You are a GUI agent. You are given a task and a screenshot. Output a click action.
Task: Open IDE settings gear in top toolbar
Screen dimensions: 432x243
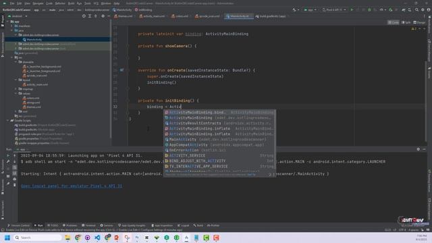coord(423,9)
